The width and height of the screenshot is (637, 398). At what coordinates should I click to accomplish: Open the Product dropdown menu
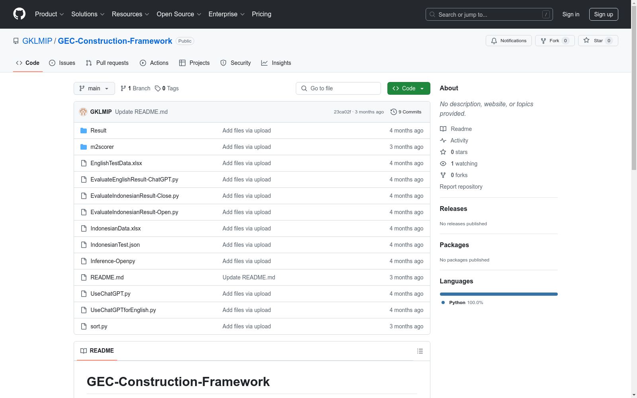(x=49, y=14)
